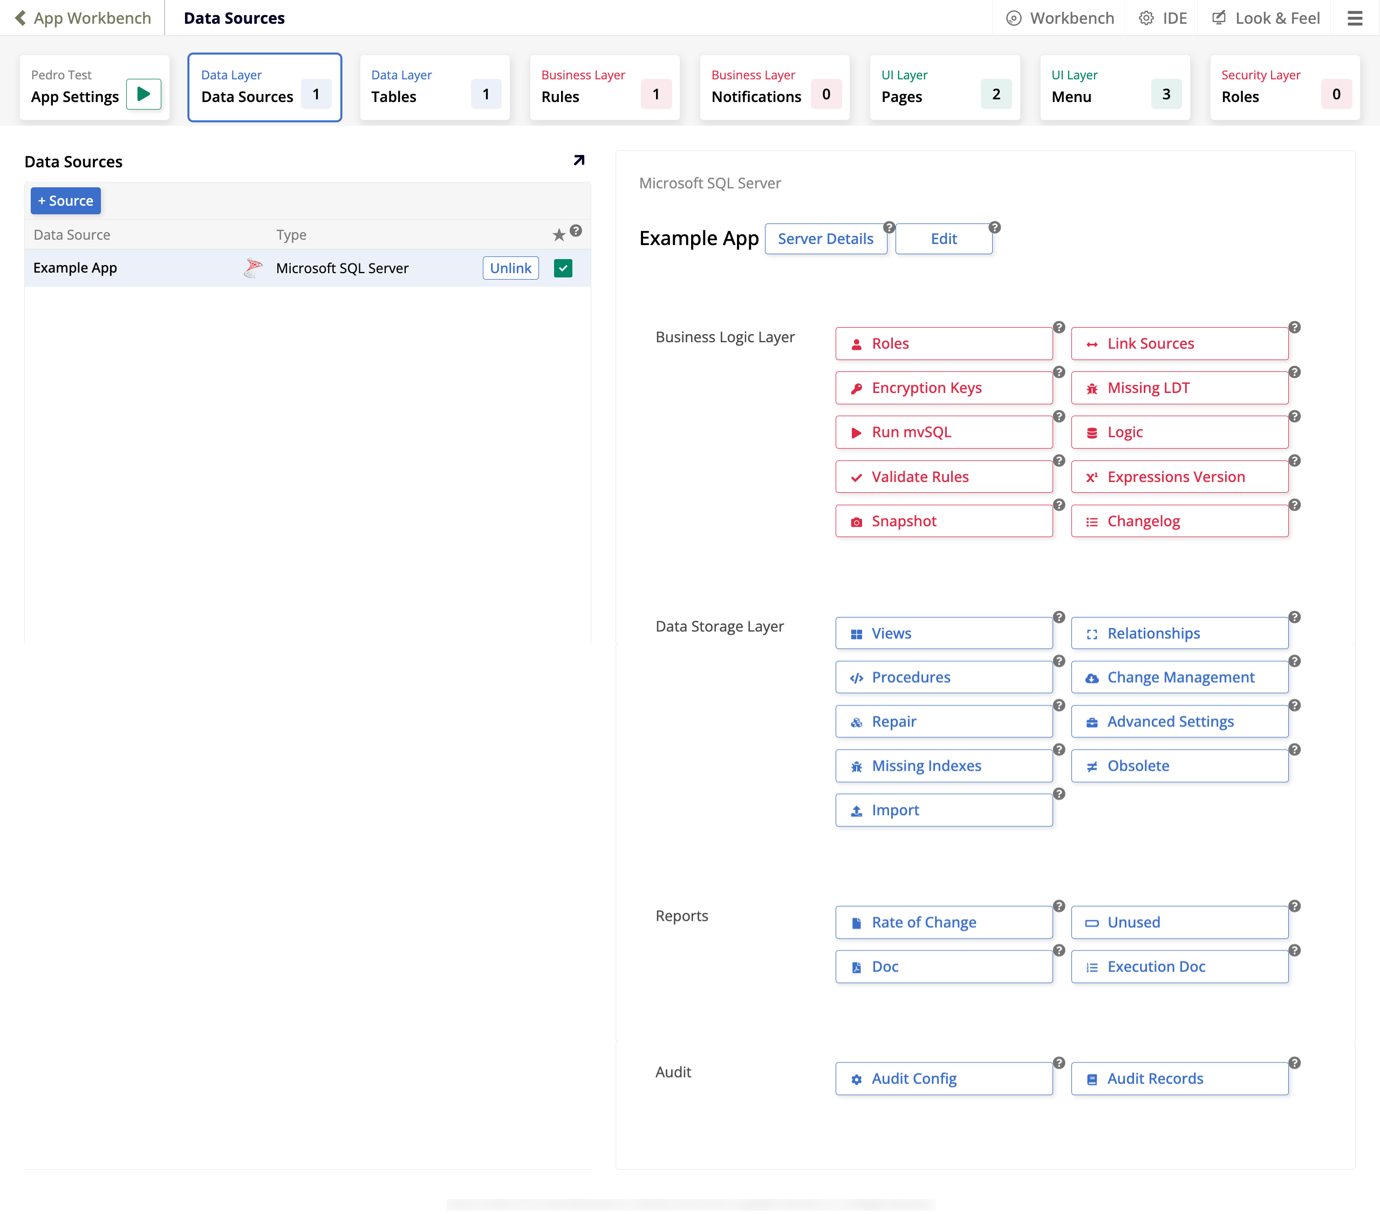The height and width of the screenshot is (1214, 1380).
Task: Click the SQL Server logo in Example App row
Action: click(253, 268)
